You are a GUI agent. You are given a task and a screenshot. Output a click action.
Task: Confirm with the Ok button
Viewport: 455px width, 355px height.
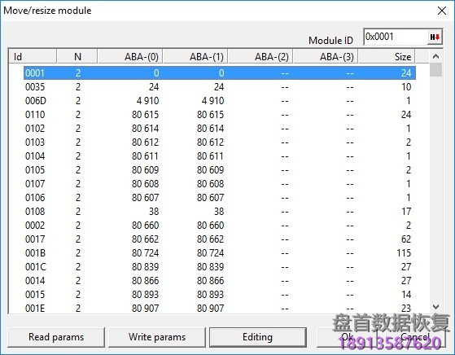pyautogui.click(x=348, y=337)
